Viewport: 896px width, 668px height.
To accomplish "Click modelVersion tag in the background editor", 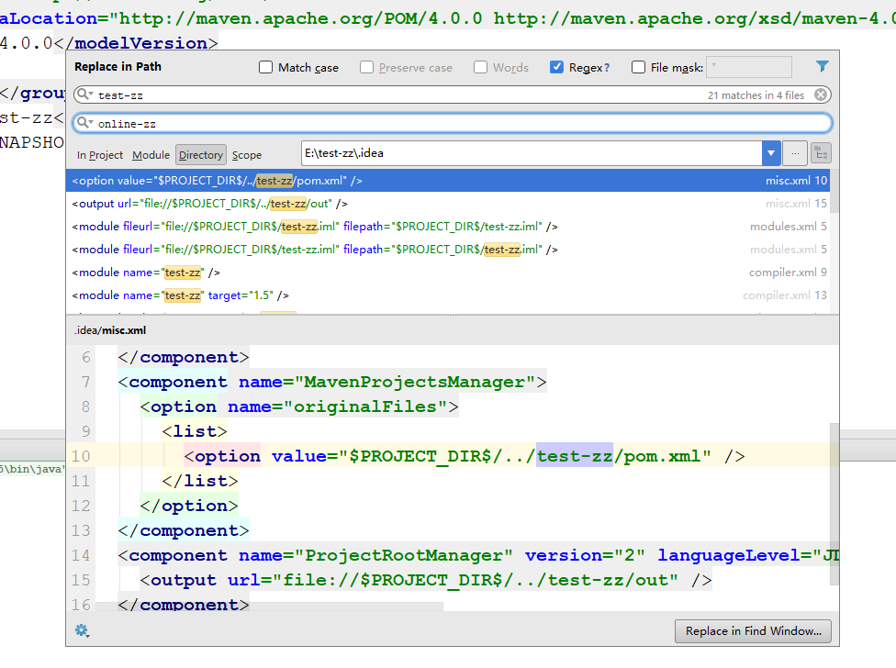I will [x=135, y=43].
